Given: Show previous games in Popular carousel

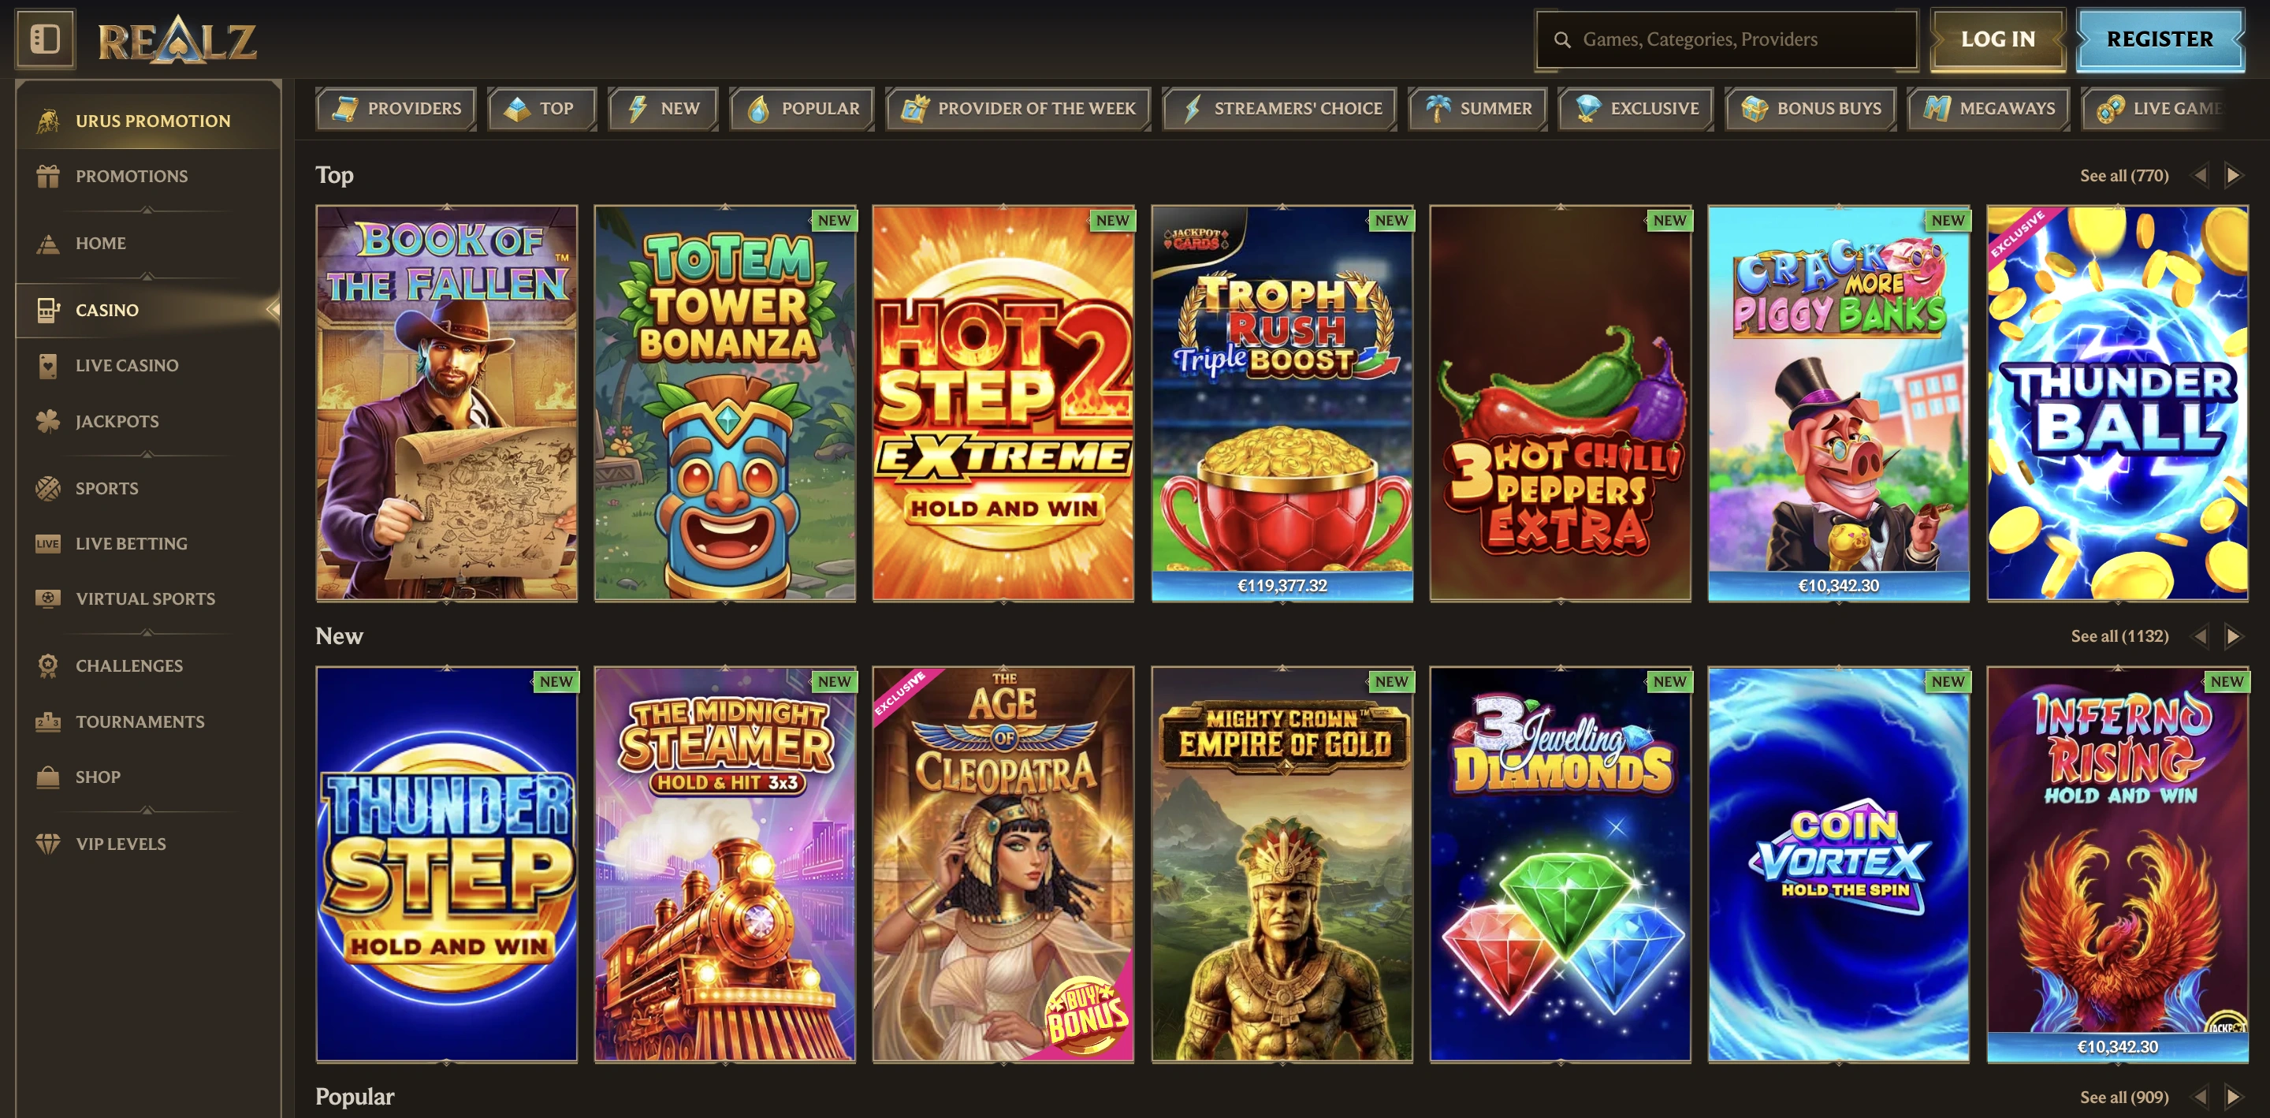Looking at the screenshot, I should pyautogui.click(x=2201, y=1097).
